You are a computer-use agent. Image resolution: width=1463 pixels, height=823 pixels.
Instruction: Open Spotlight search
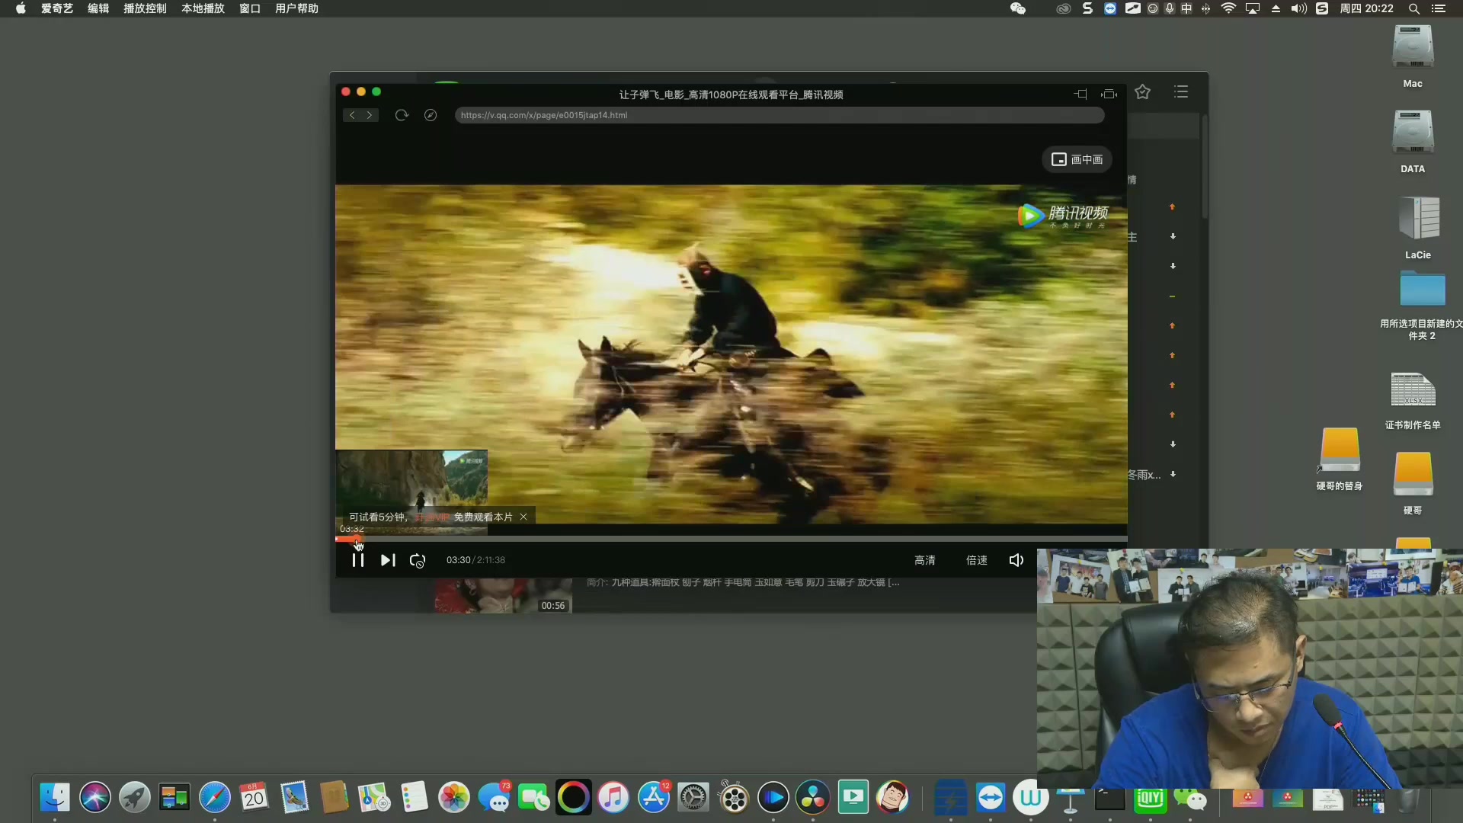pyautogui.click(x=1413, y=8)
